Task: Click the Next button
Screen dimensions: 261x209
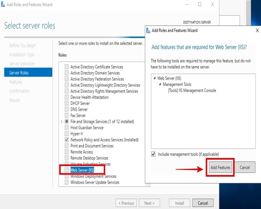Action: pyautogui.click(x=149, y=203)
